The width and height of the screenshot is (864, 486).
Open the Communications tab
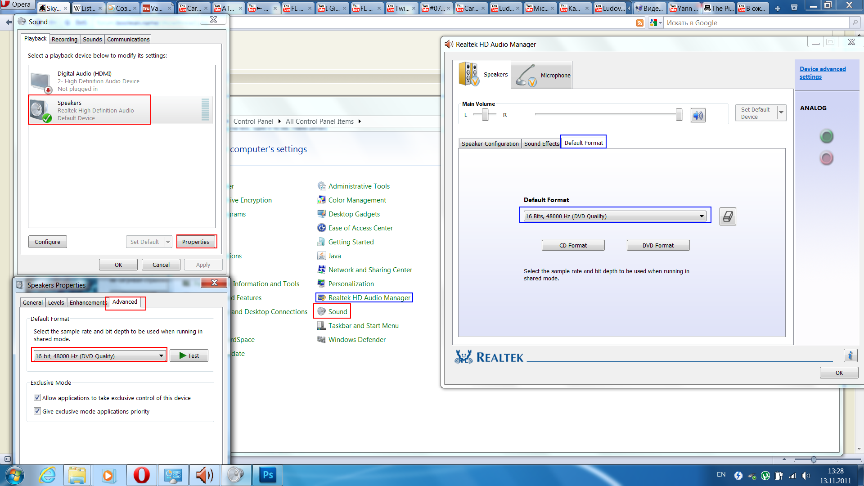click(128, 39)
